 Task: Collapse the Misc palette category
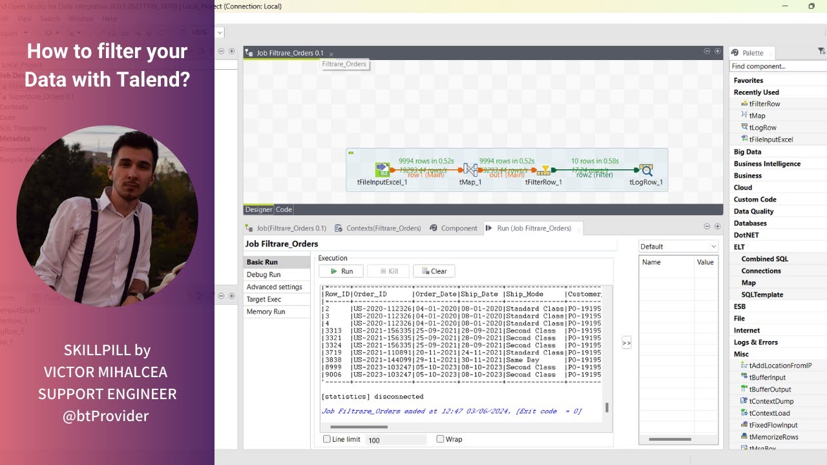point(741,354)
